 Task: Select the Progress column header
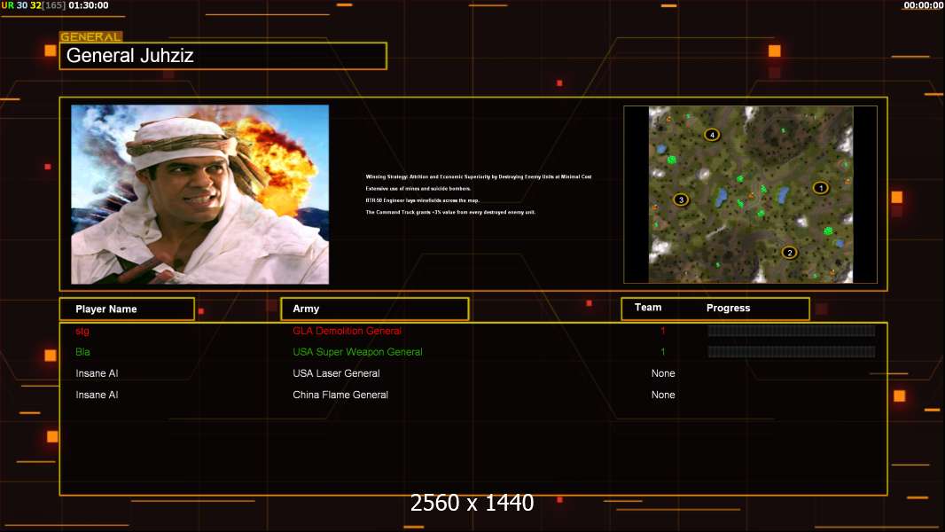(x=728, y=309)
